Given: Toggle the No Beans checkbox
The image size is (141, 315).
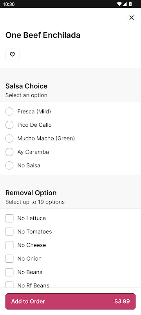Looking at the screenshot, I should tap(9, 272).
